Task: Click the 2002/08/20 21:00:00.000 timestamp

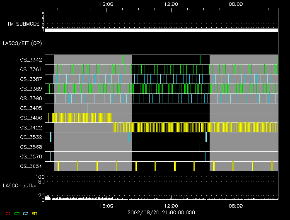Action: 161,212
